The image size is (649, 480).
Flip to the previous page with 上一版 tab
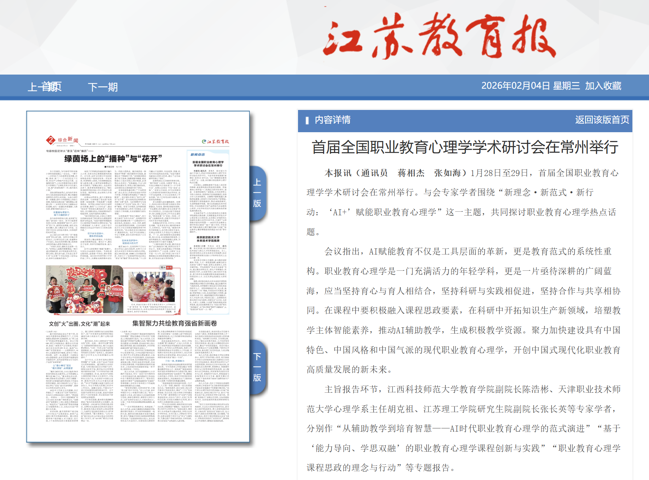[257, 193]
